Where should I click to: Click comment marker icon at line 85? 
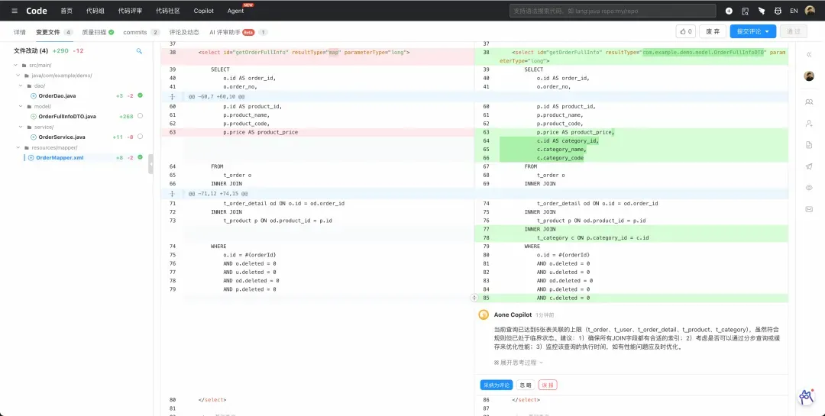(474, 298)
